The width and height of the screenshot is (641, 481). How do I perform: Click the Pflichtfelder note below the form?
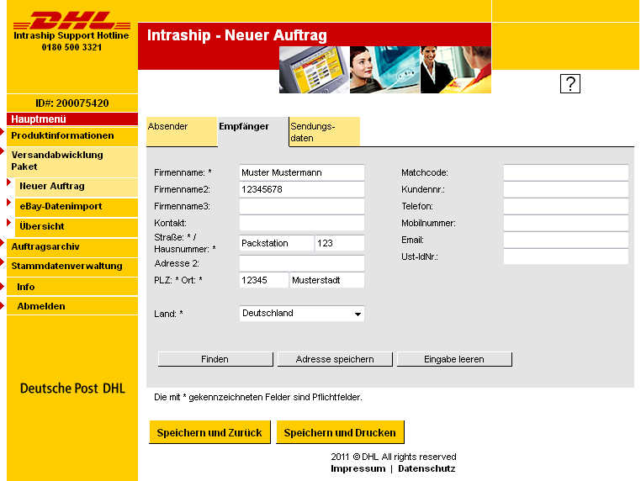click(x=258, y=397)
